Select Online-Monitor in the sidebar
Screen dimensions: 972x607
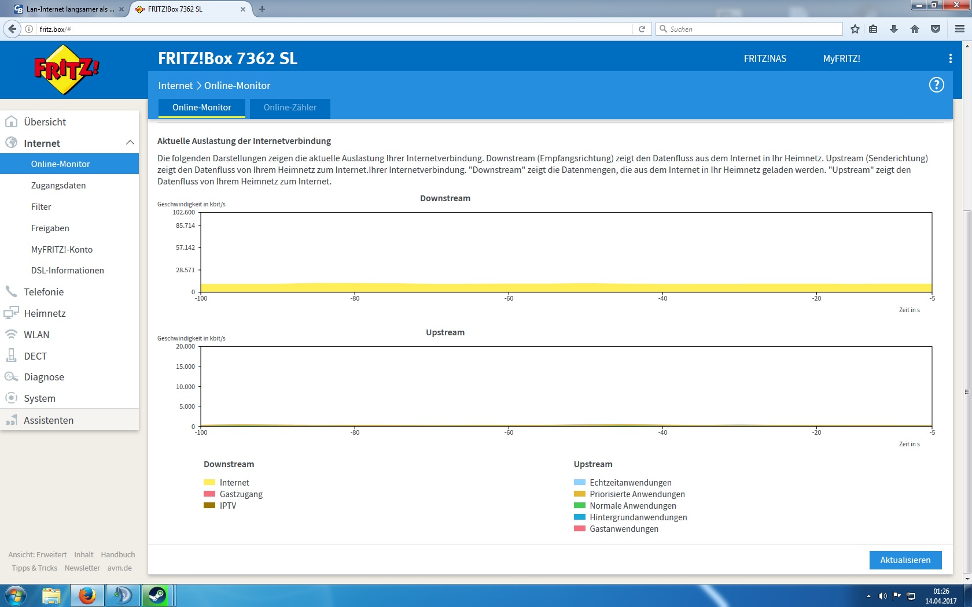69,164
